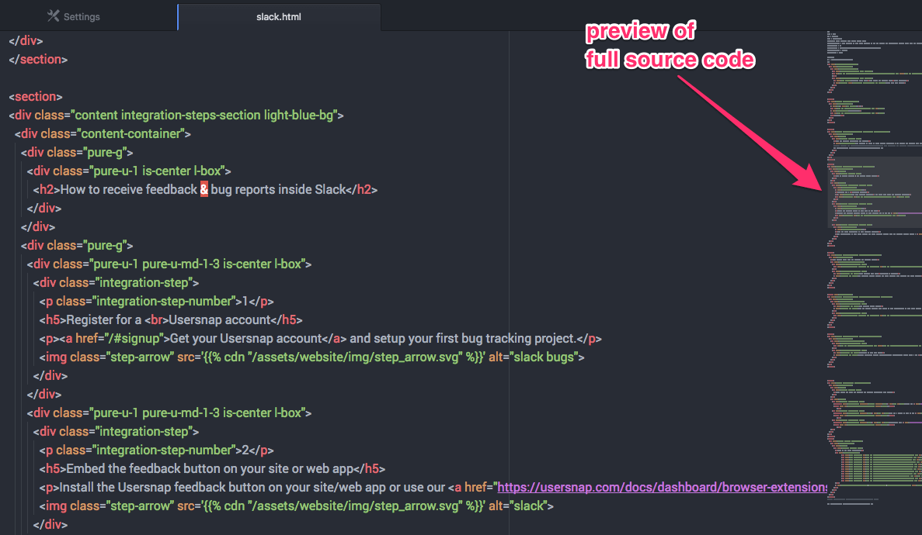Click the highlighted region in the minimap

tap(874, 192)
